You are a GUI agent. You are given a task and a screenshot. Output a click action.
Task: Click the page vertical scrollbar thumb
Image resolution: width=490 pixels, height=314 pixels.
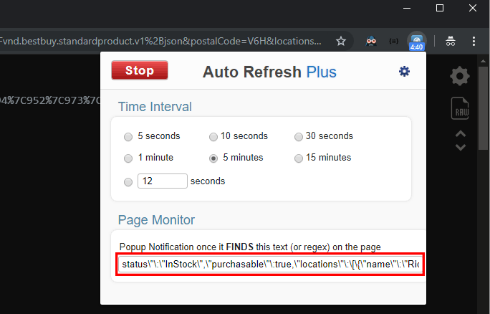click(x=484, y=108)
